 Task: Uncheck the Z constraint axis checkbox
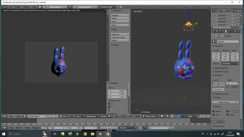click(109, 110)
